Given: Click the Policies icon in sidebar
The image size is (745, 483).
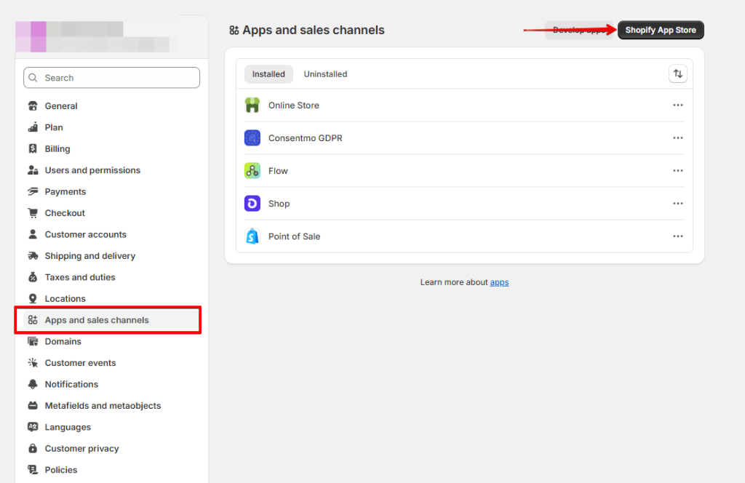Looking at the screenshot, I should point(33,469).
